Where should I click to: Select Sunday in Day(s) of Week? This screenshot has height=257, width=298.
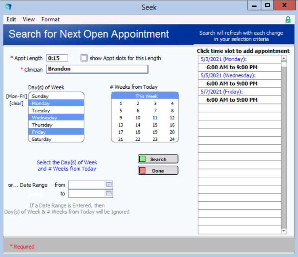coord(56,96)
